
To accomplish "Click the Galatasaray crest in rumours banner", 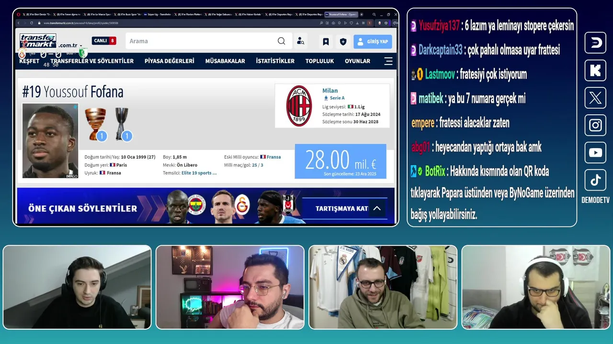I will pos(242,204).
